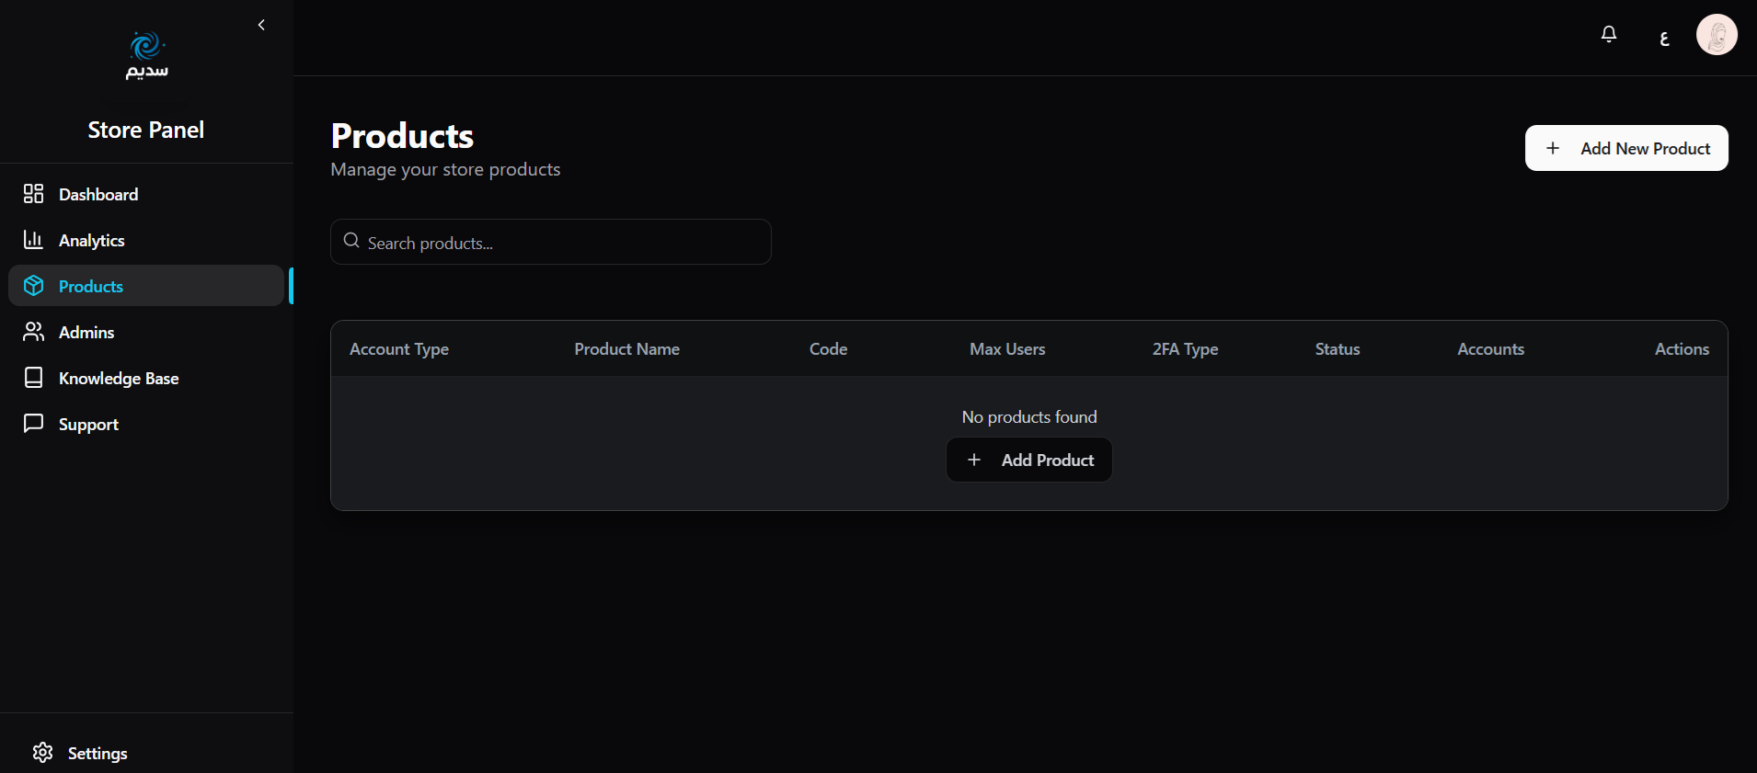Click the plus icon on Add New Product

tap(1553, 148)
